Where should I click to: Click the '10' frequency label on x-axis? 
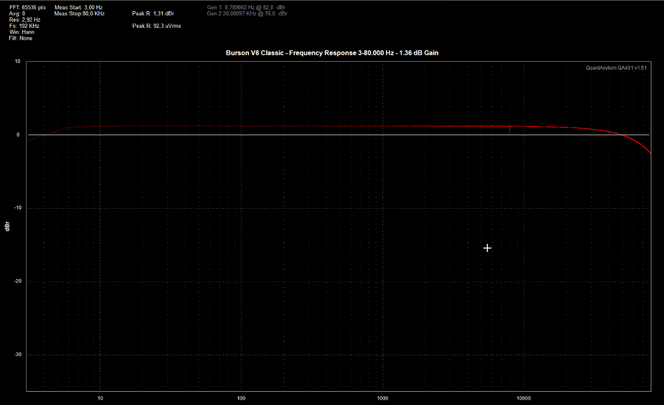(x=100, y=398)
